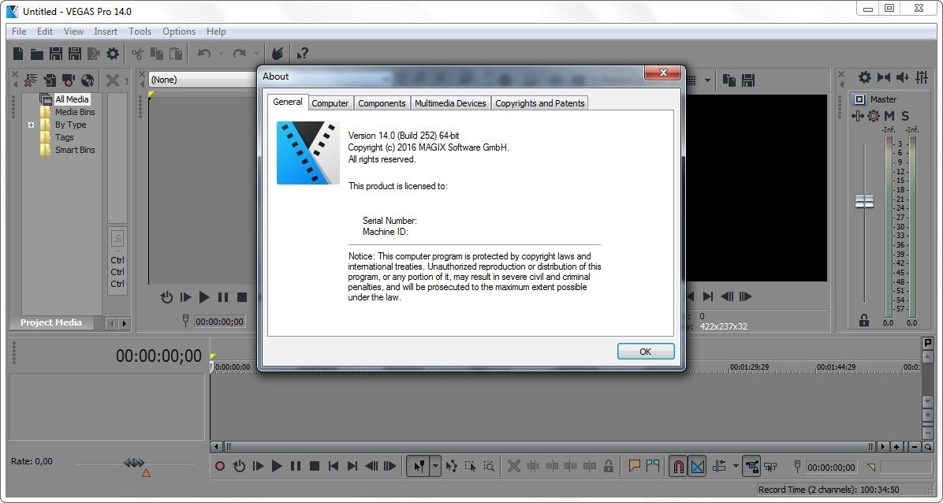The width and height of the screenshot is (943, 503).
Task: Click Extract Audio from CD icon
Action: click(x=88, y=80)
